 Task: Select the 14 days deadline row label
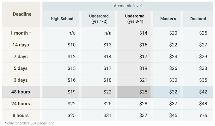point(21,45)
